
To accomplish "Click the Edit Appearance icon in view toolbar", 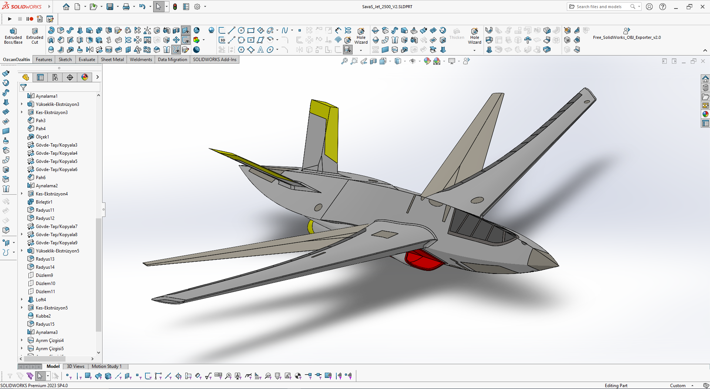I will [427, 61].
